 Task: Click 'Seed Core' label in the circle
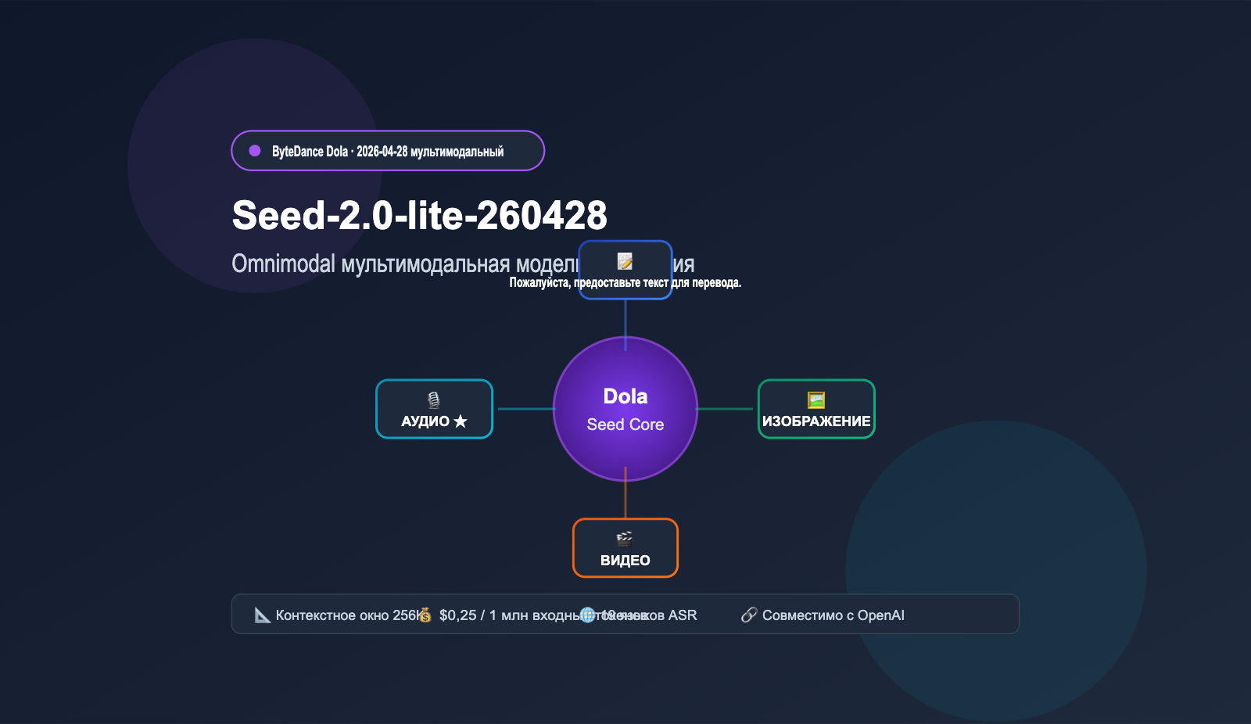625,425
